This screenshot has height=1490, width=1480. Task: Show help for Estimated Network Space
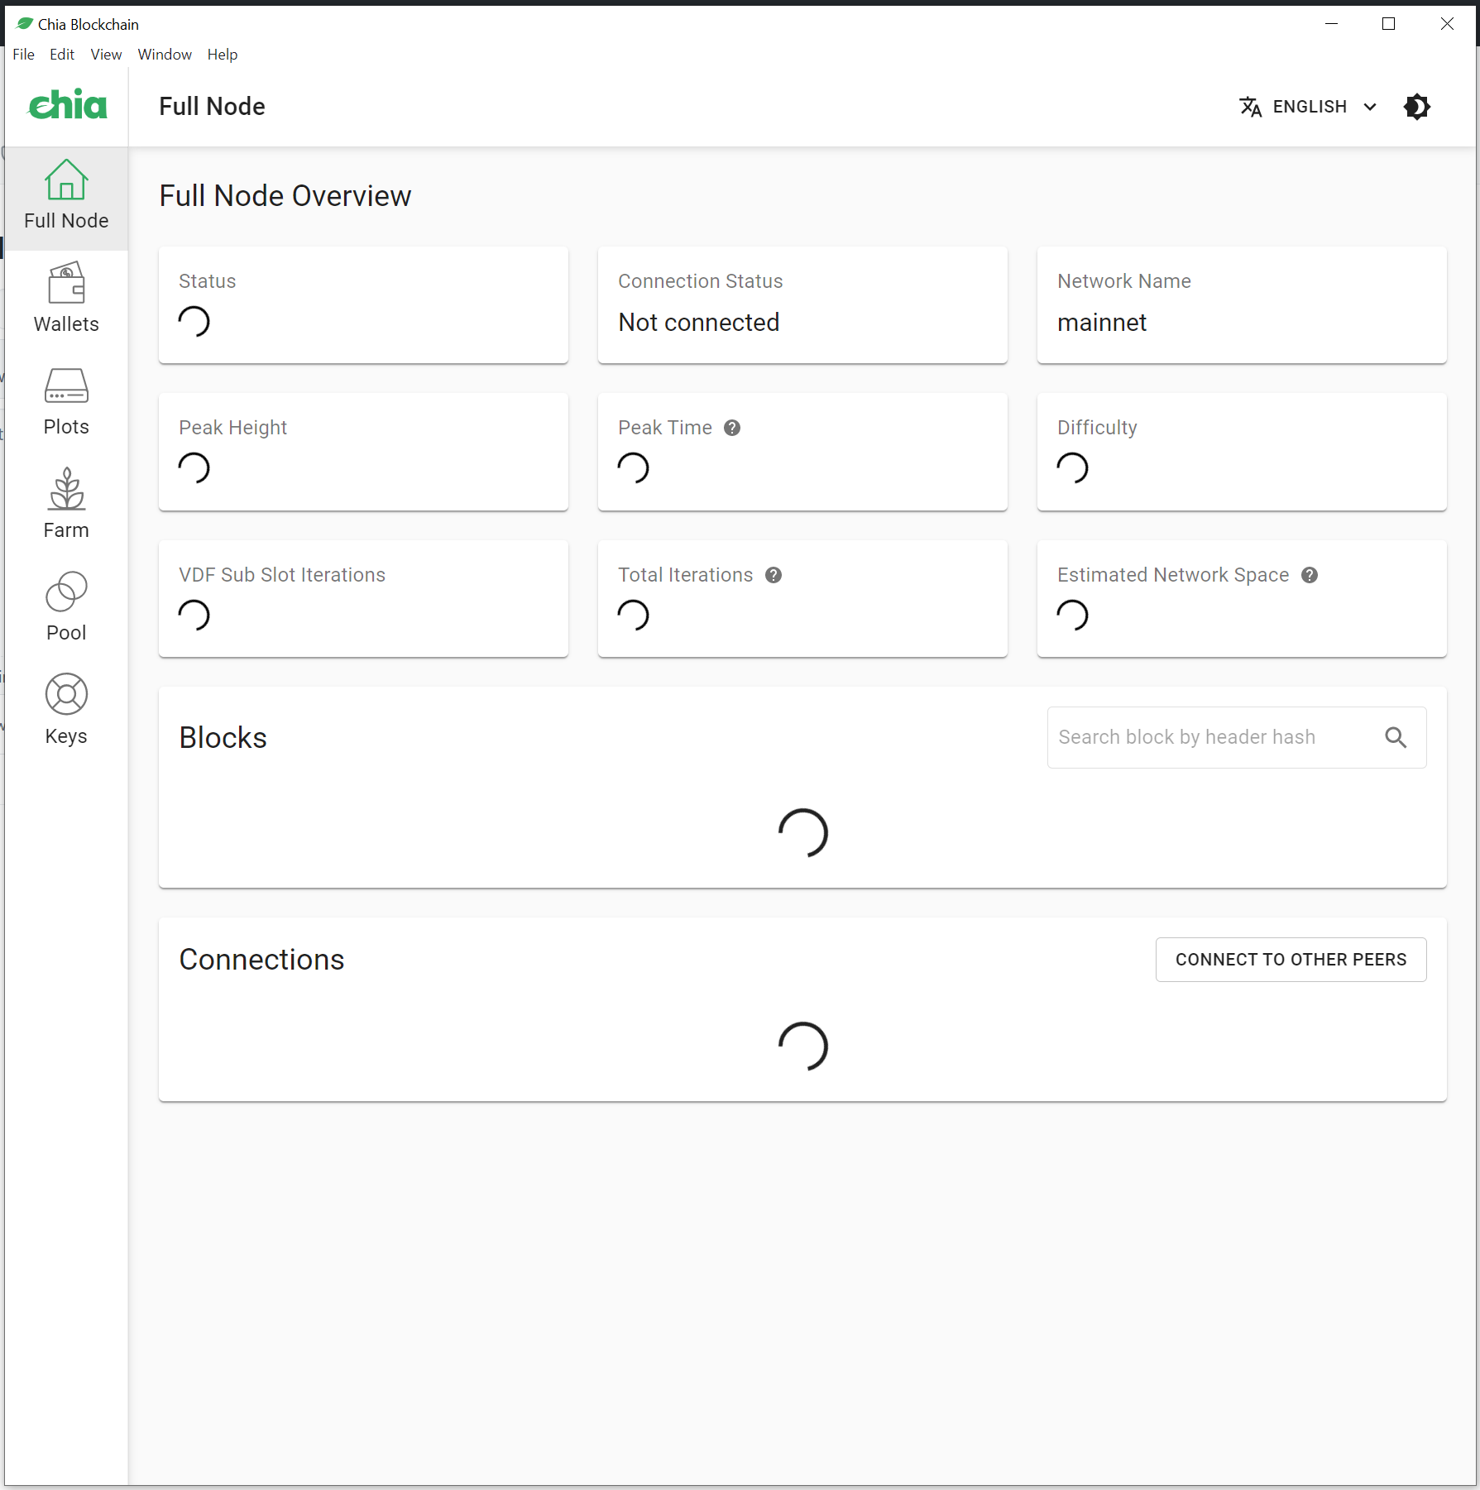click(x=1310, y=575)
